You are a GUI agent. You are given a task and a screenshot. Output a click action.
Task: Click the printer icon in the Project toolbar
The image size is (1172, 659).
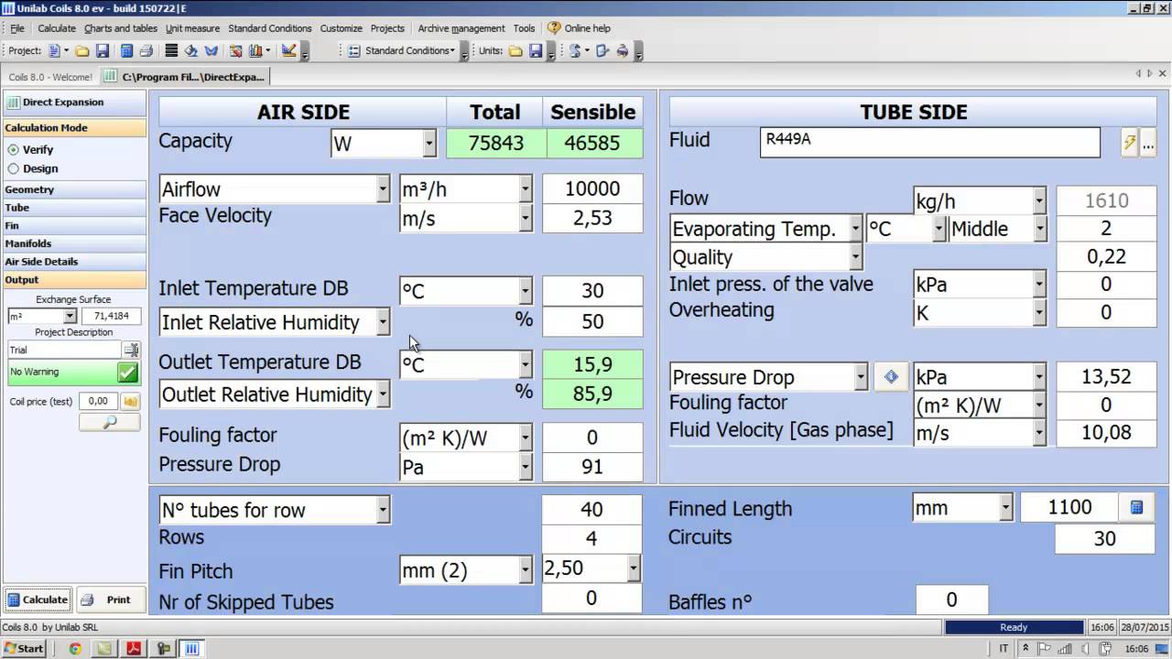[146, 51]
